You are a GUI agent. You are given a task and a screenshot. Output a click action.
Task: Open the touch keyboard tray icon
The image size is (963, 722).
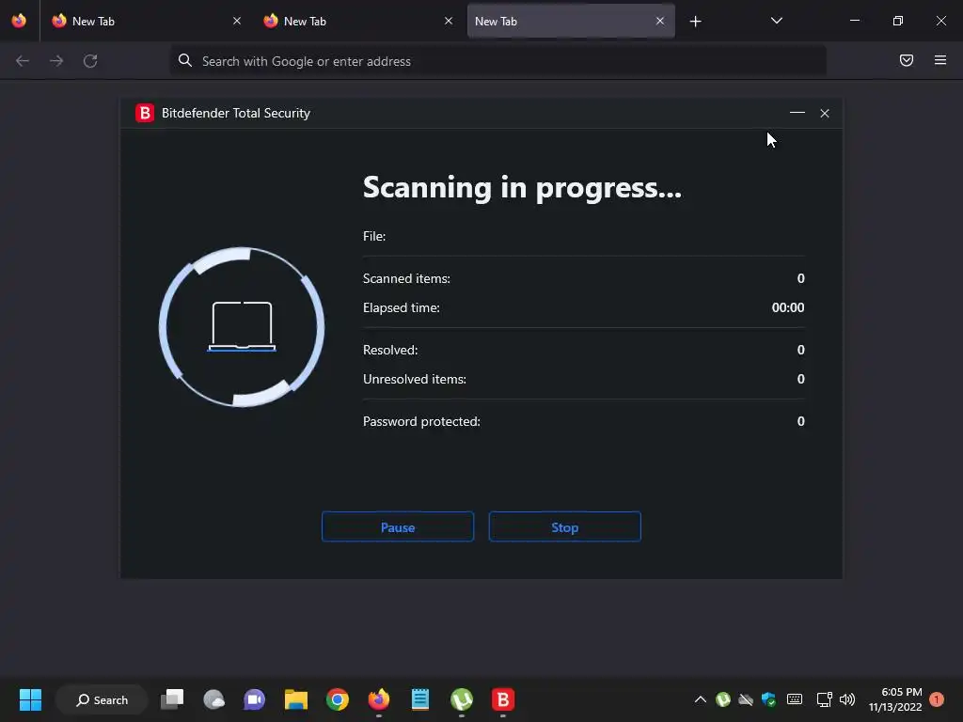[794, 699]
